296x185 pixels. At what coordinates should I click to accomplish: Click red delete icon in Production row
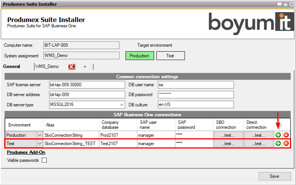click(286, 135)
